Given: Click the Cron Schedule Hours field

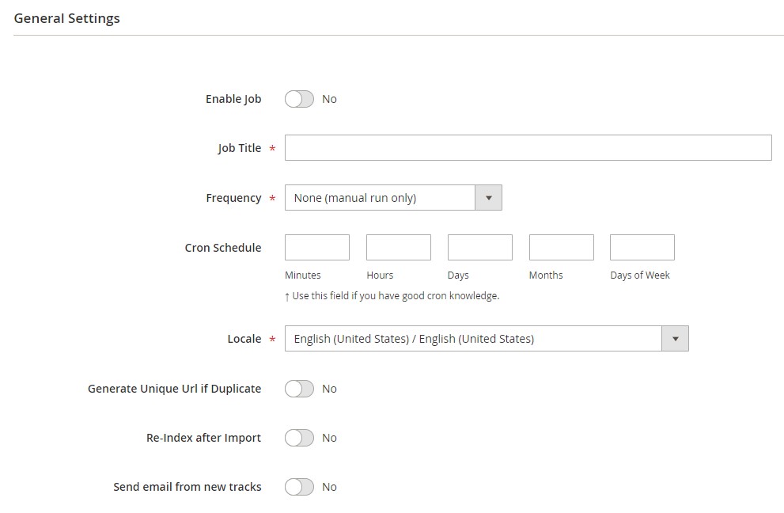Looking at the screenshot, I should tap(399, 247).
